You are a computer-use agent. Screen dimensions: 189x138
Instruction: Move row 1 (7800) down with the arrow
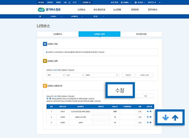click(148, 111)
